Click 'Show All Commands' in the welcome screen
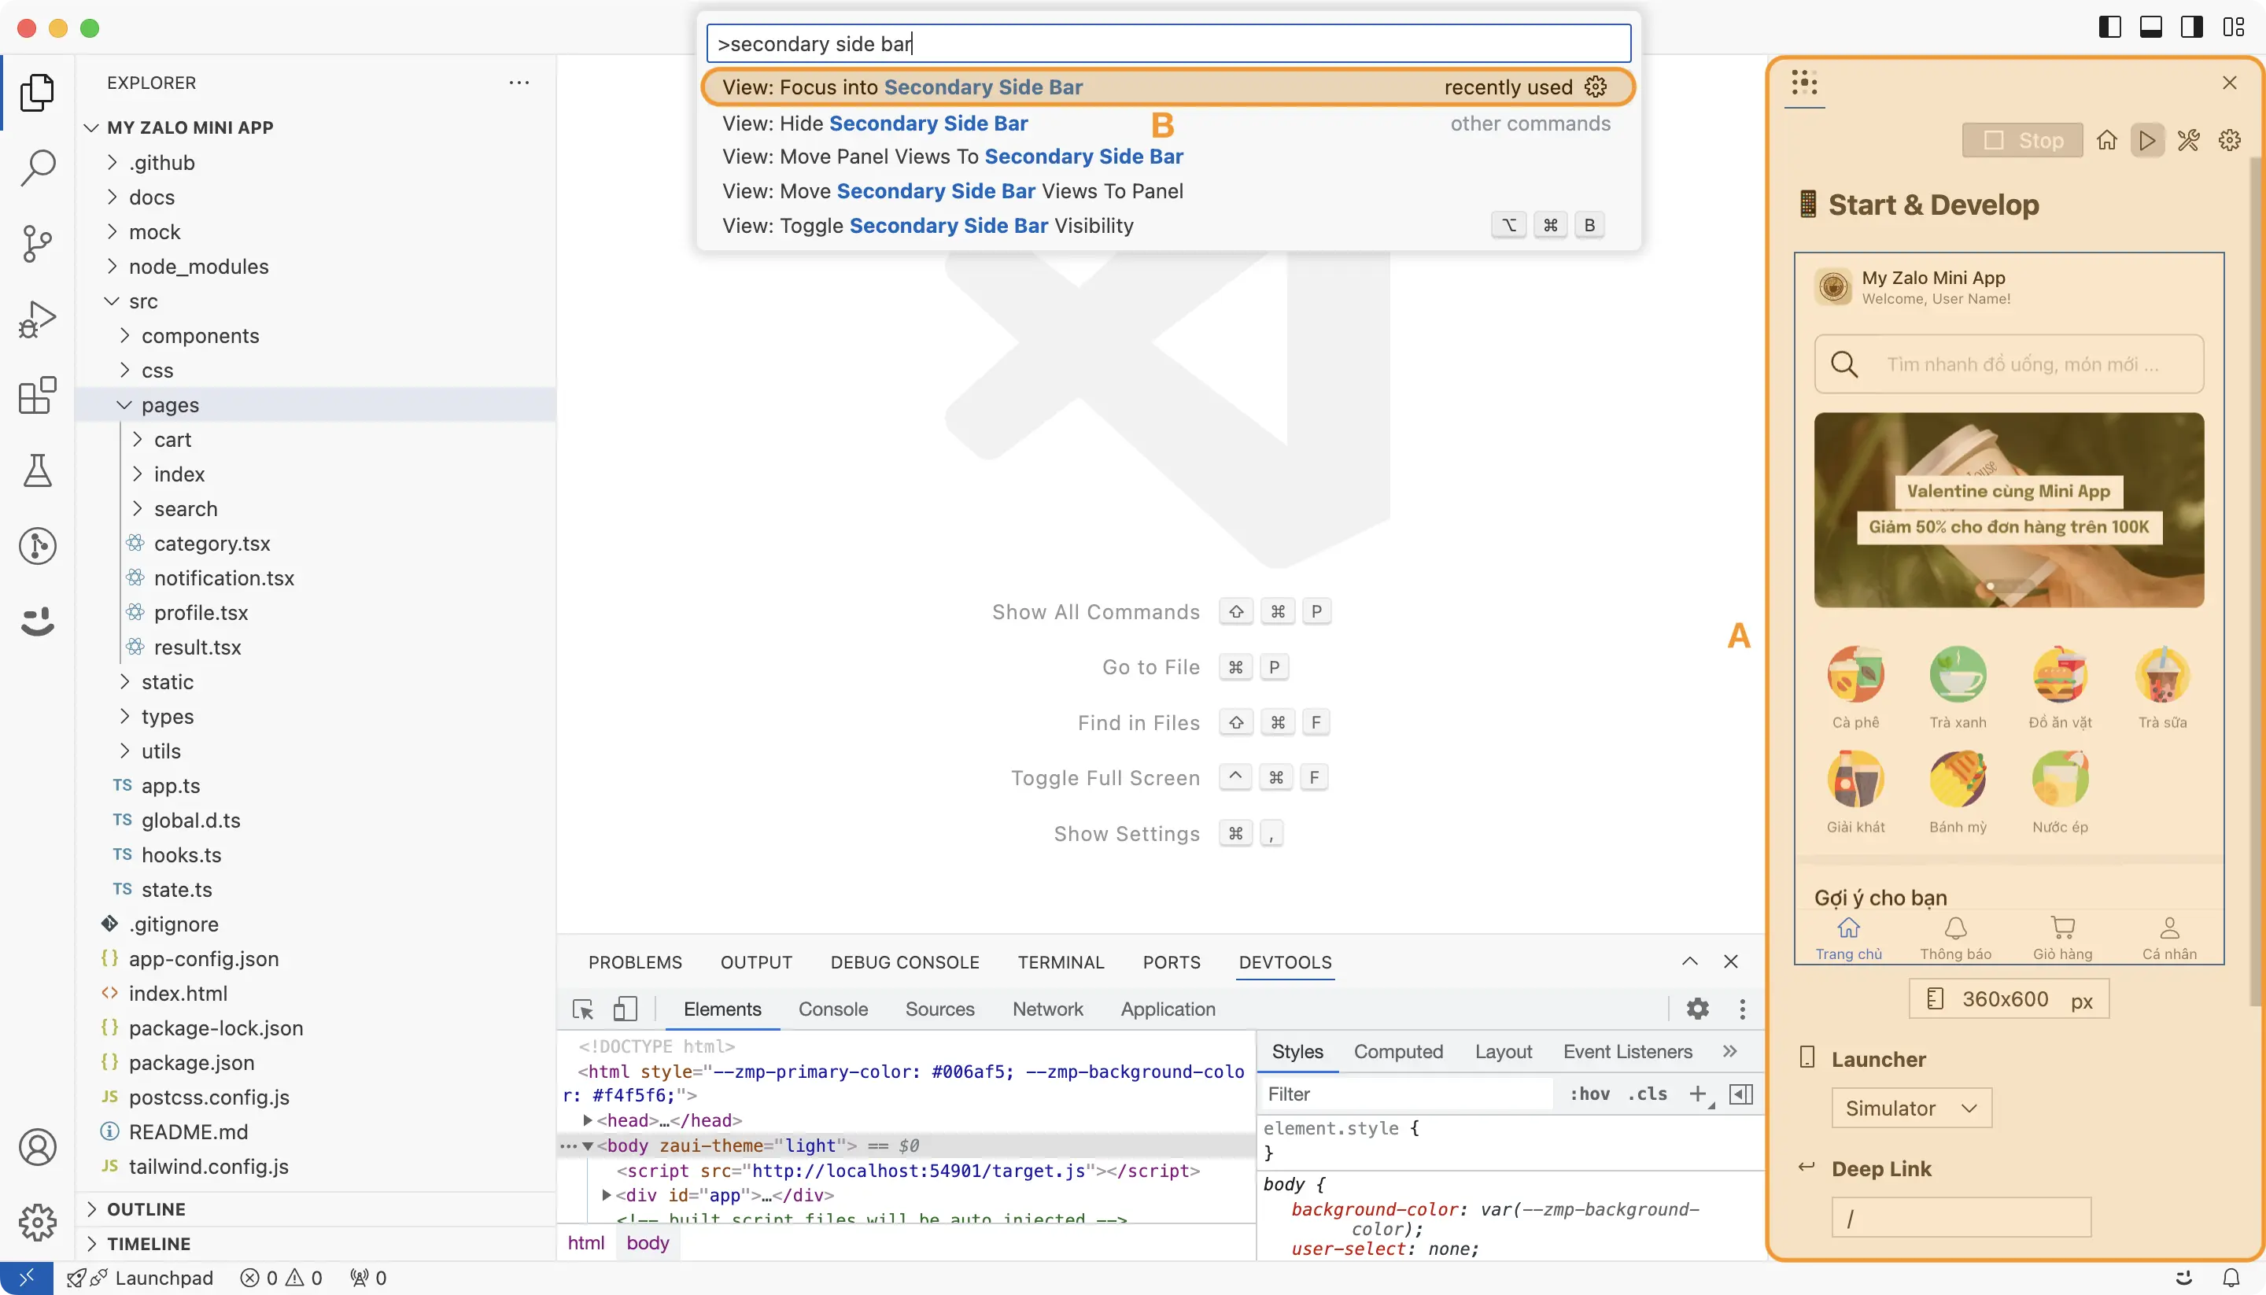The width and height of the screenshot is (2266, 1295). [x=1094, y=611]
